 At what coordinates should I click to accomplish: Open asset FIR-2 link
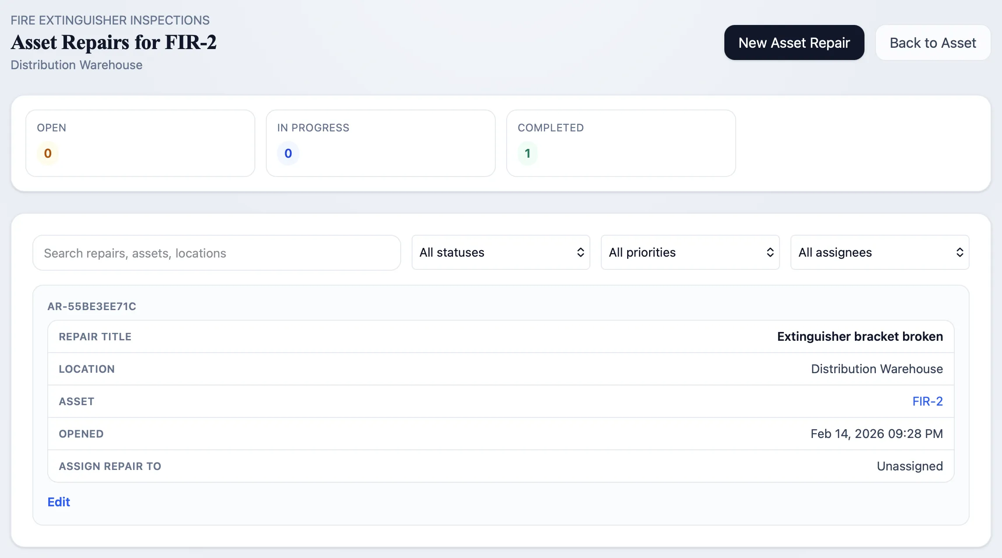(928, 401)
